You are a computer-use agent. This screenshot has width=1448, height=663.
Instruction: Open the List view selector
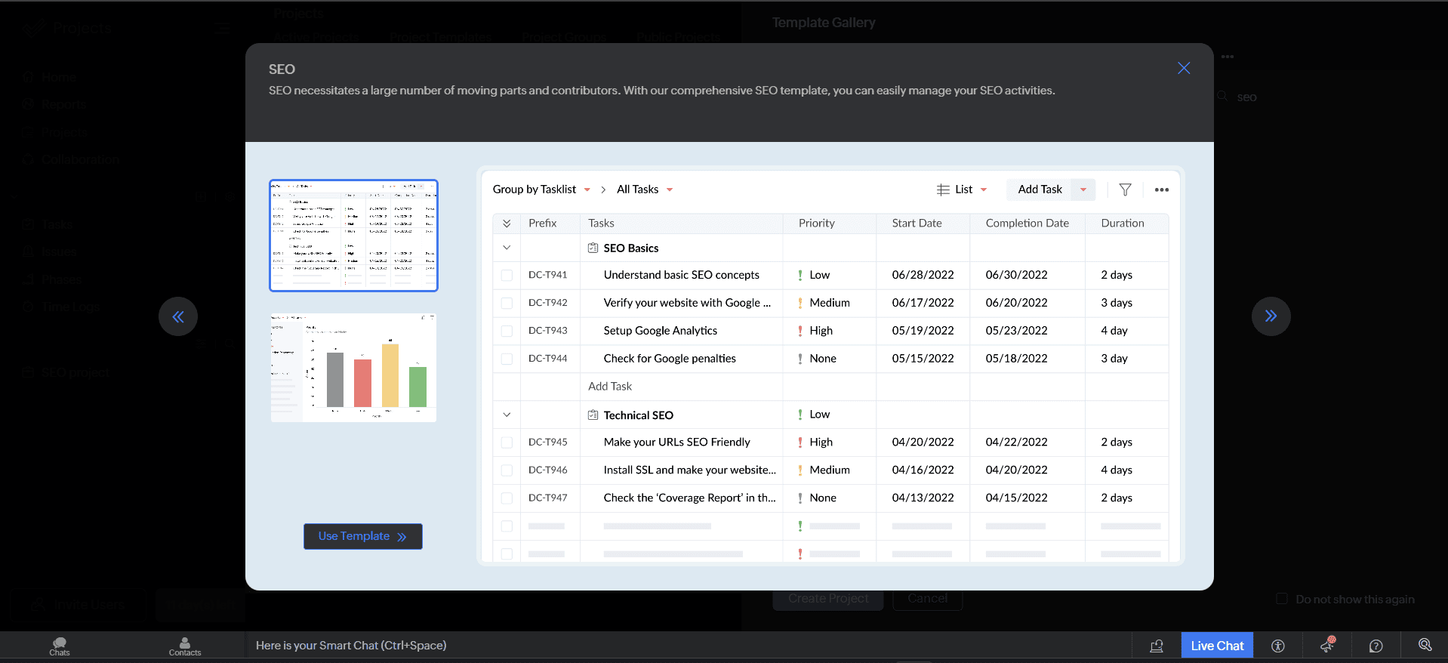[962, 190]
